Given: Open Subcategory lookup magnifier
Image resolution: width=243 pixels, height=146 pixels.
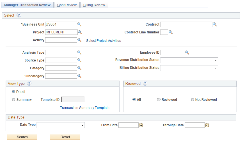Looking at the screenshot, I should (x=79, y=76).
